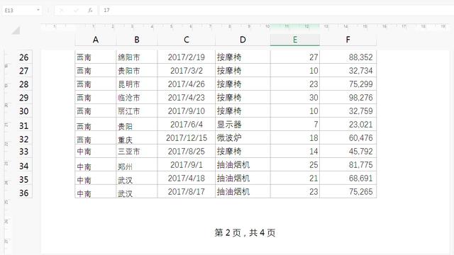Image resolution: width=454 pixels, height=255 pixels.
Task: Click date cell 2017/3/2
Action: (187, 70)
